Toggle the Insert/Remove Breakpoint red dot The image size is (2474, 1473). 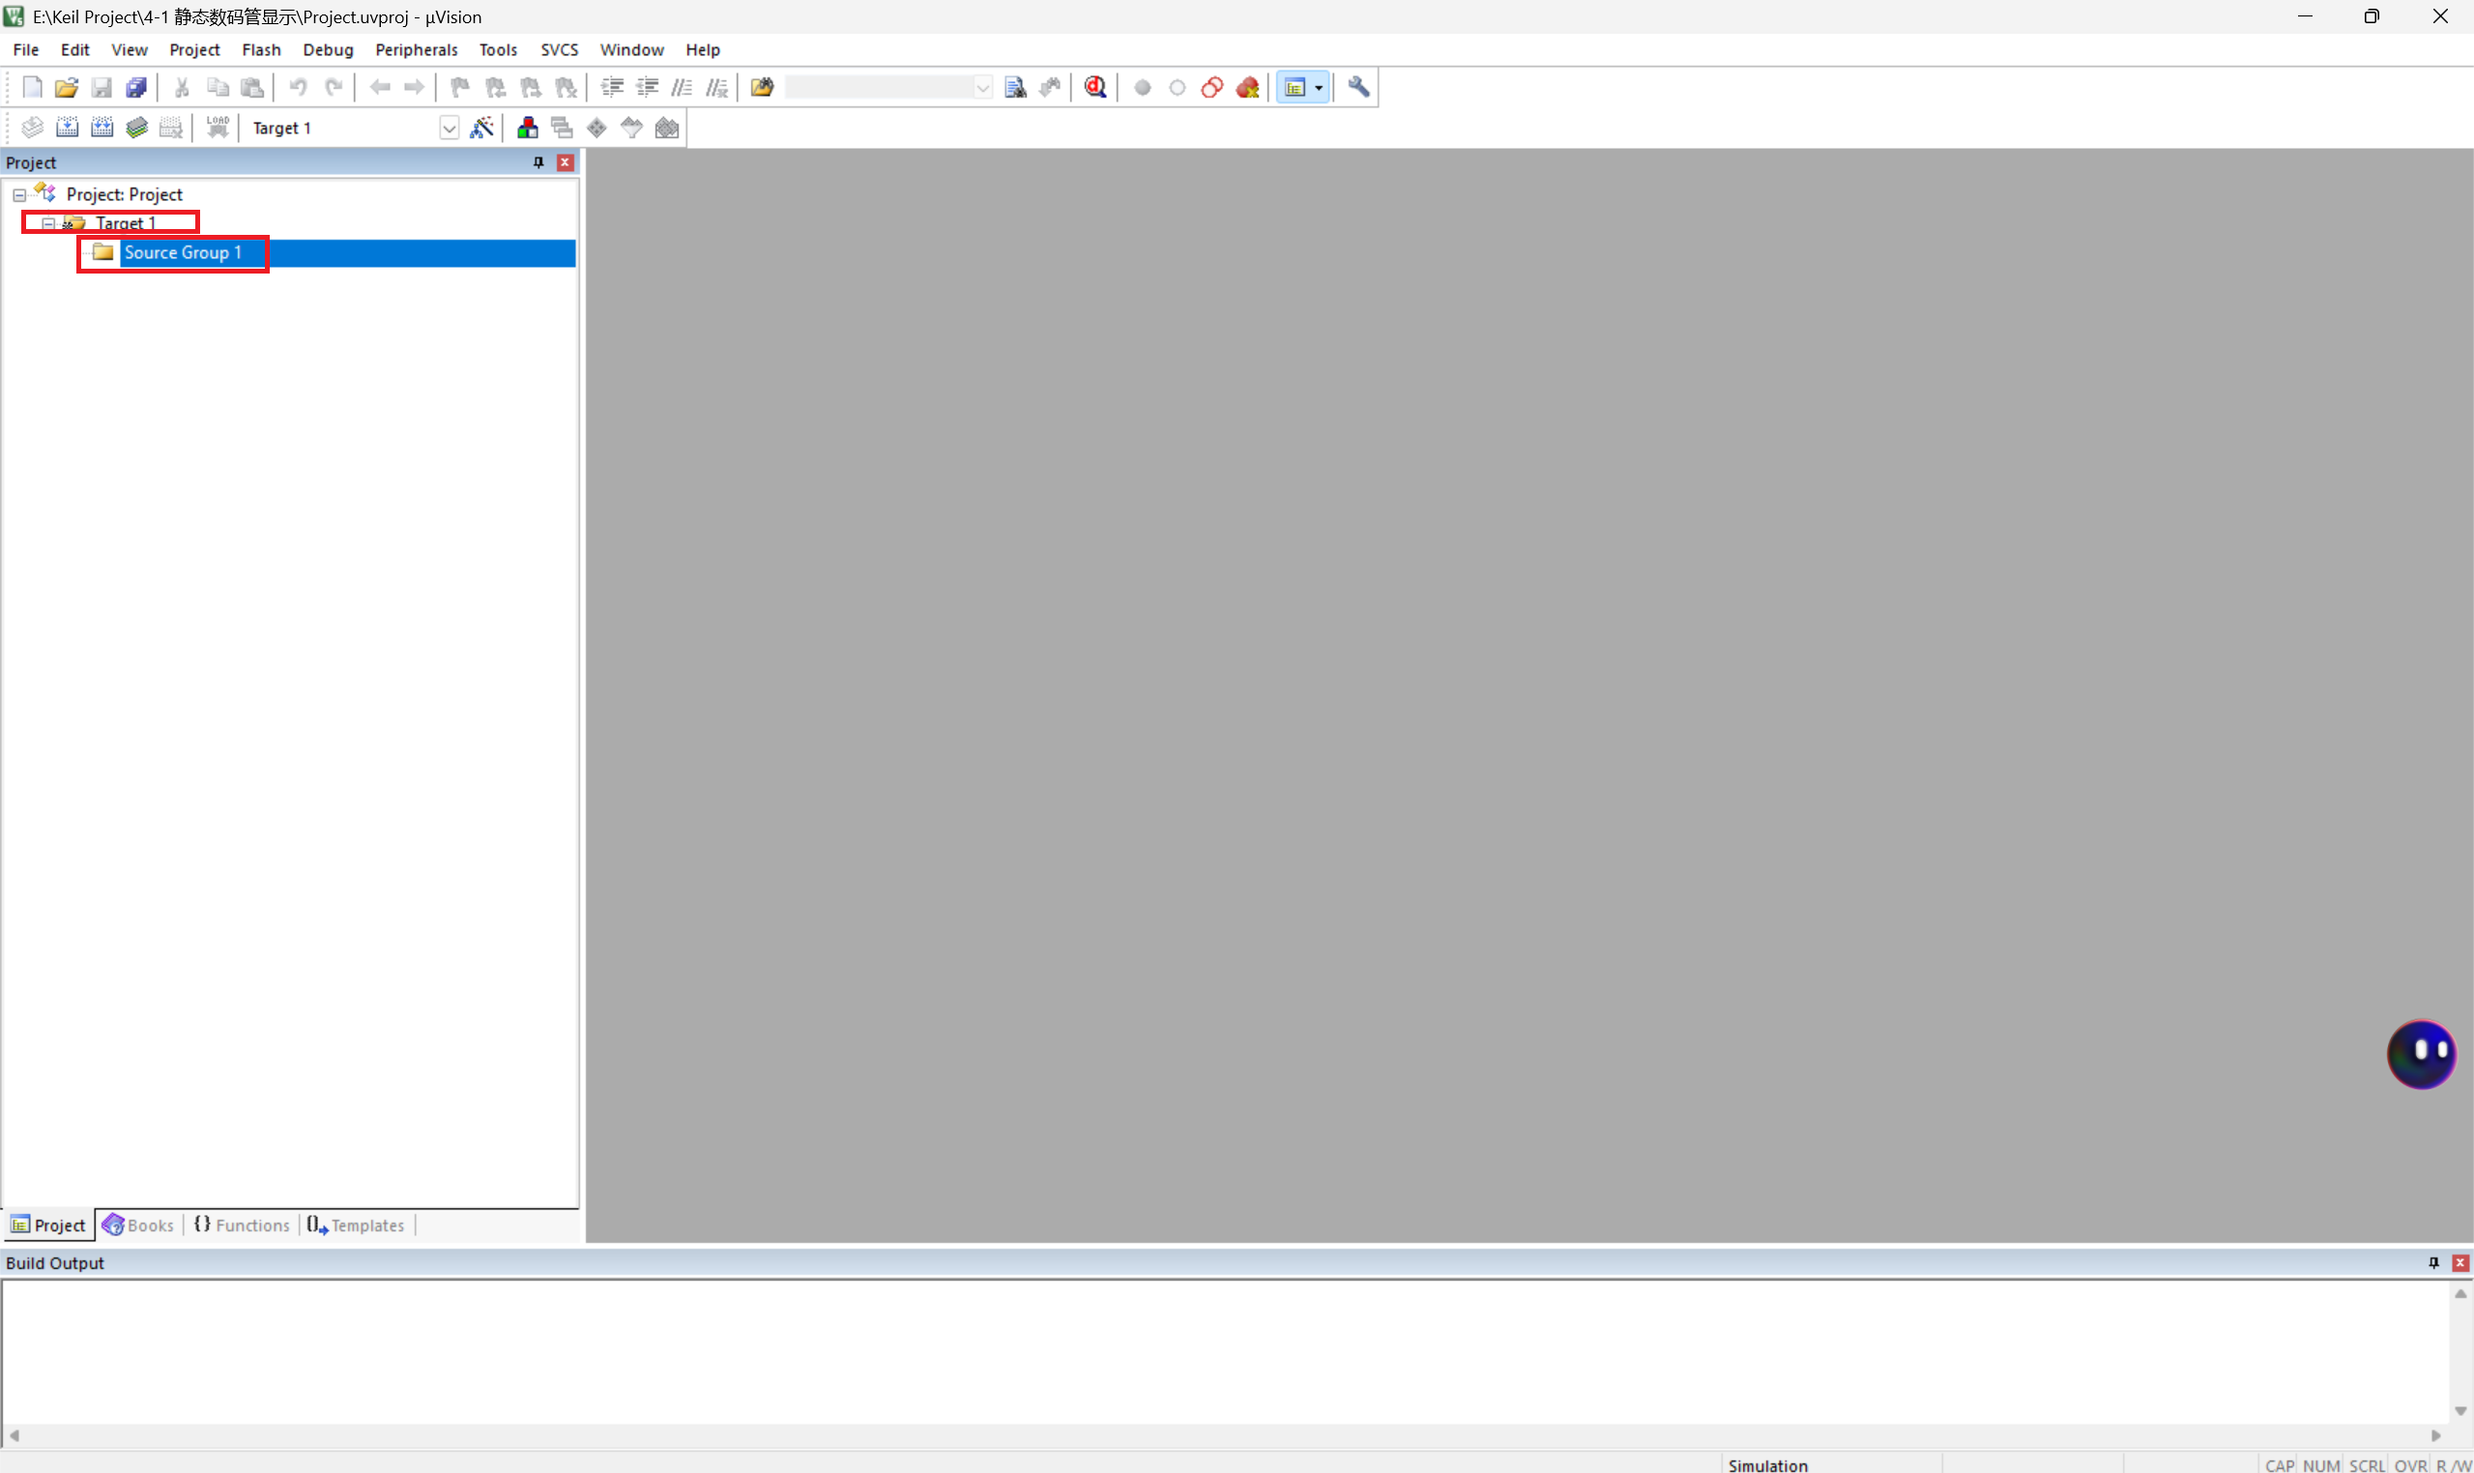coord(1143,87)
